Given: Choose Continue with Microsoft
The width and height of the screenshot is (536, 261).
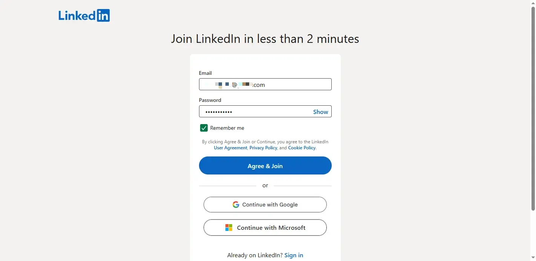Looking at the screenshot, I should click(x=265, y=228).
